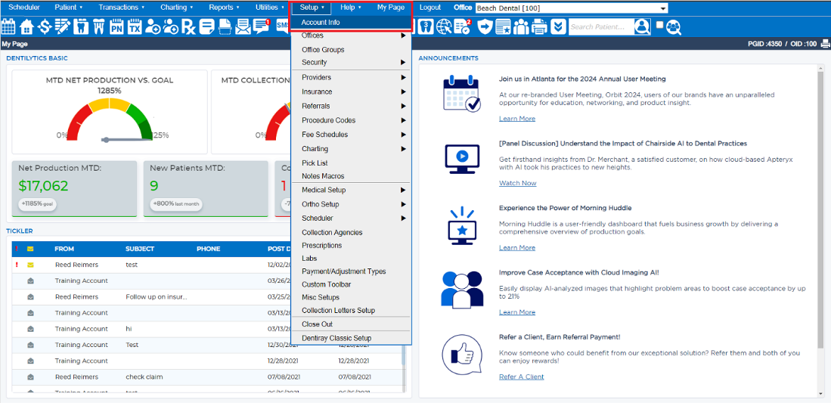The height and width of the screenshot is (403, 831).
Task: Click the second add person icon
Action: click(171, 26)
